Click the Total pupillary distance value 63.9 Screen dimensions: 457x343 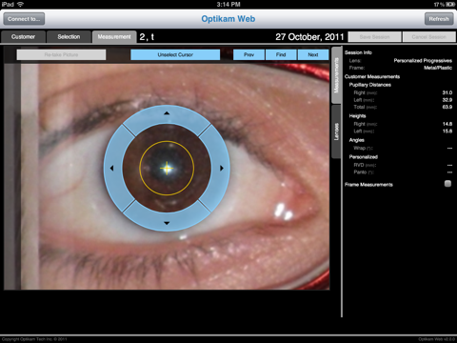pos(447,107)
